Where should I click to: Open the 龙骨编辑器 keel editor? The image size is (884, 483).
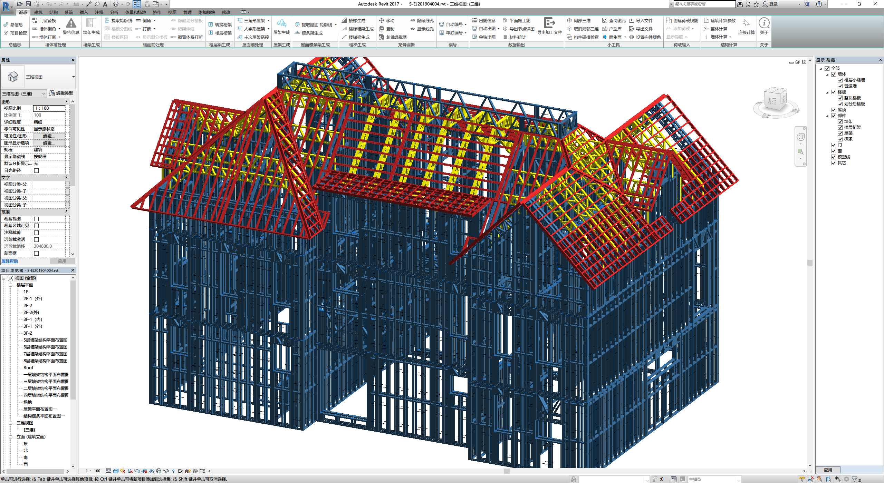393,37
